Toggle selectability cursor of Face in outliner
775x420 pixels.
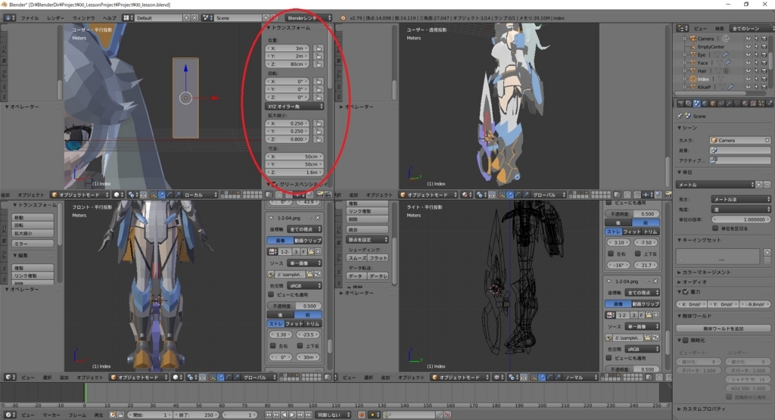tap(756, 63)
